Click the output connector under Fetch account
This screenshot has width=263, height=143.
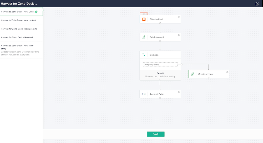pos(160,41)
